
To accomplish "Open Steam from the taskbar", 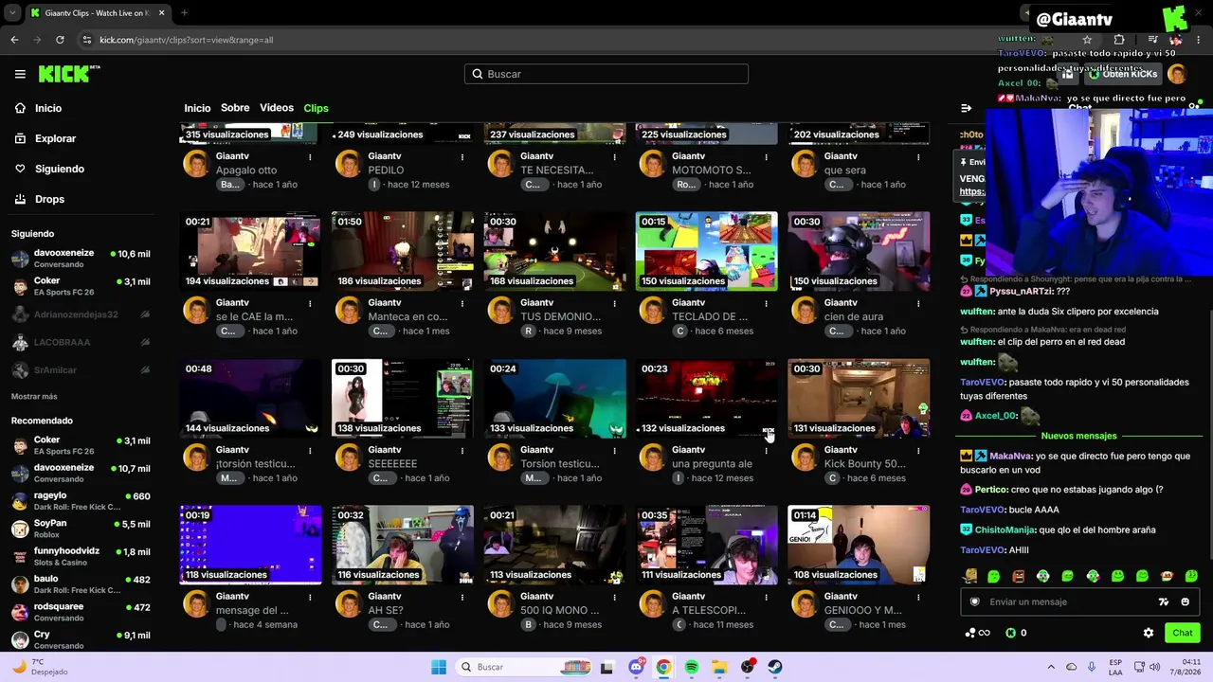I will click(775, 667).
